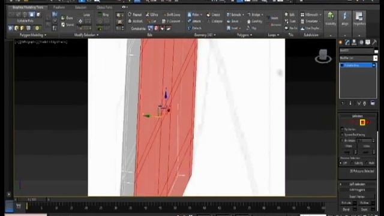The width and height of the screenshot is (384, 216).
Task: Expand the Polygon Modeling panel
Action: 33,35
